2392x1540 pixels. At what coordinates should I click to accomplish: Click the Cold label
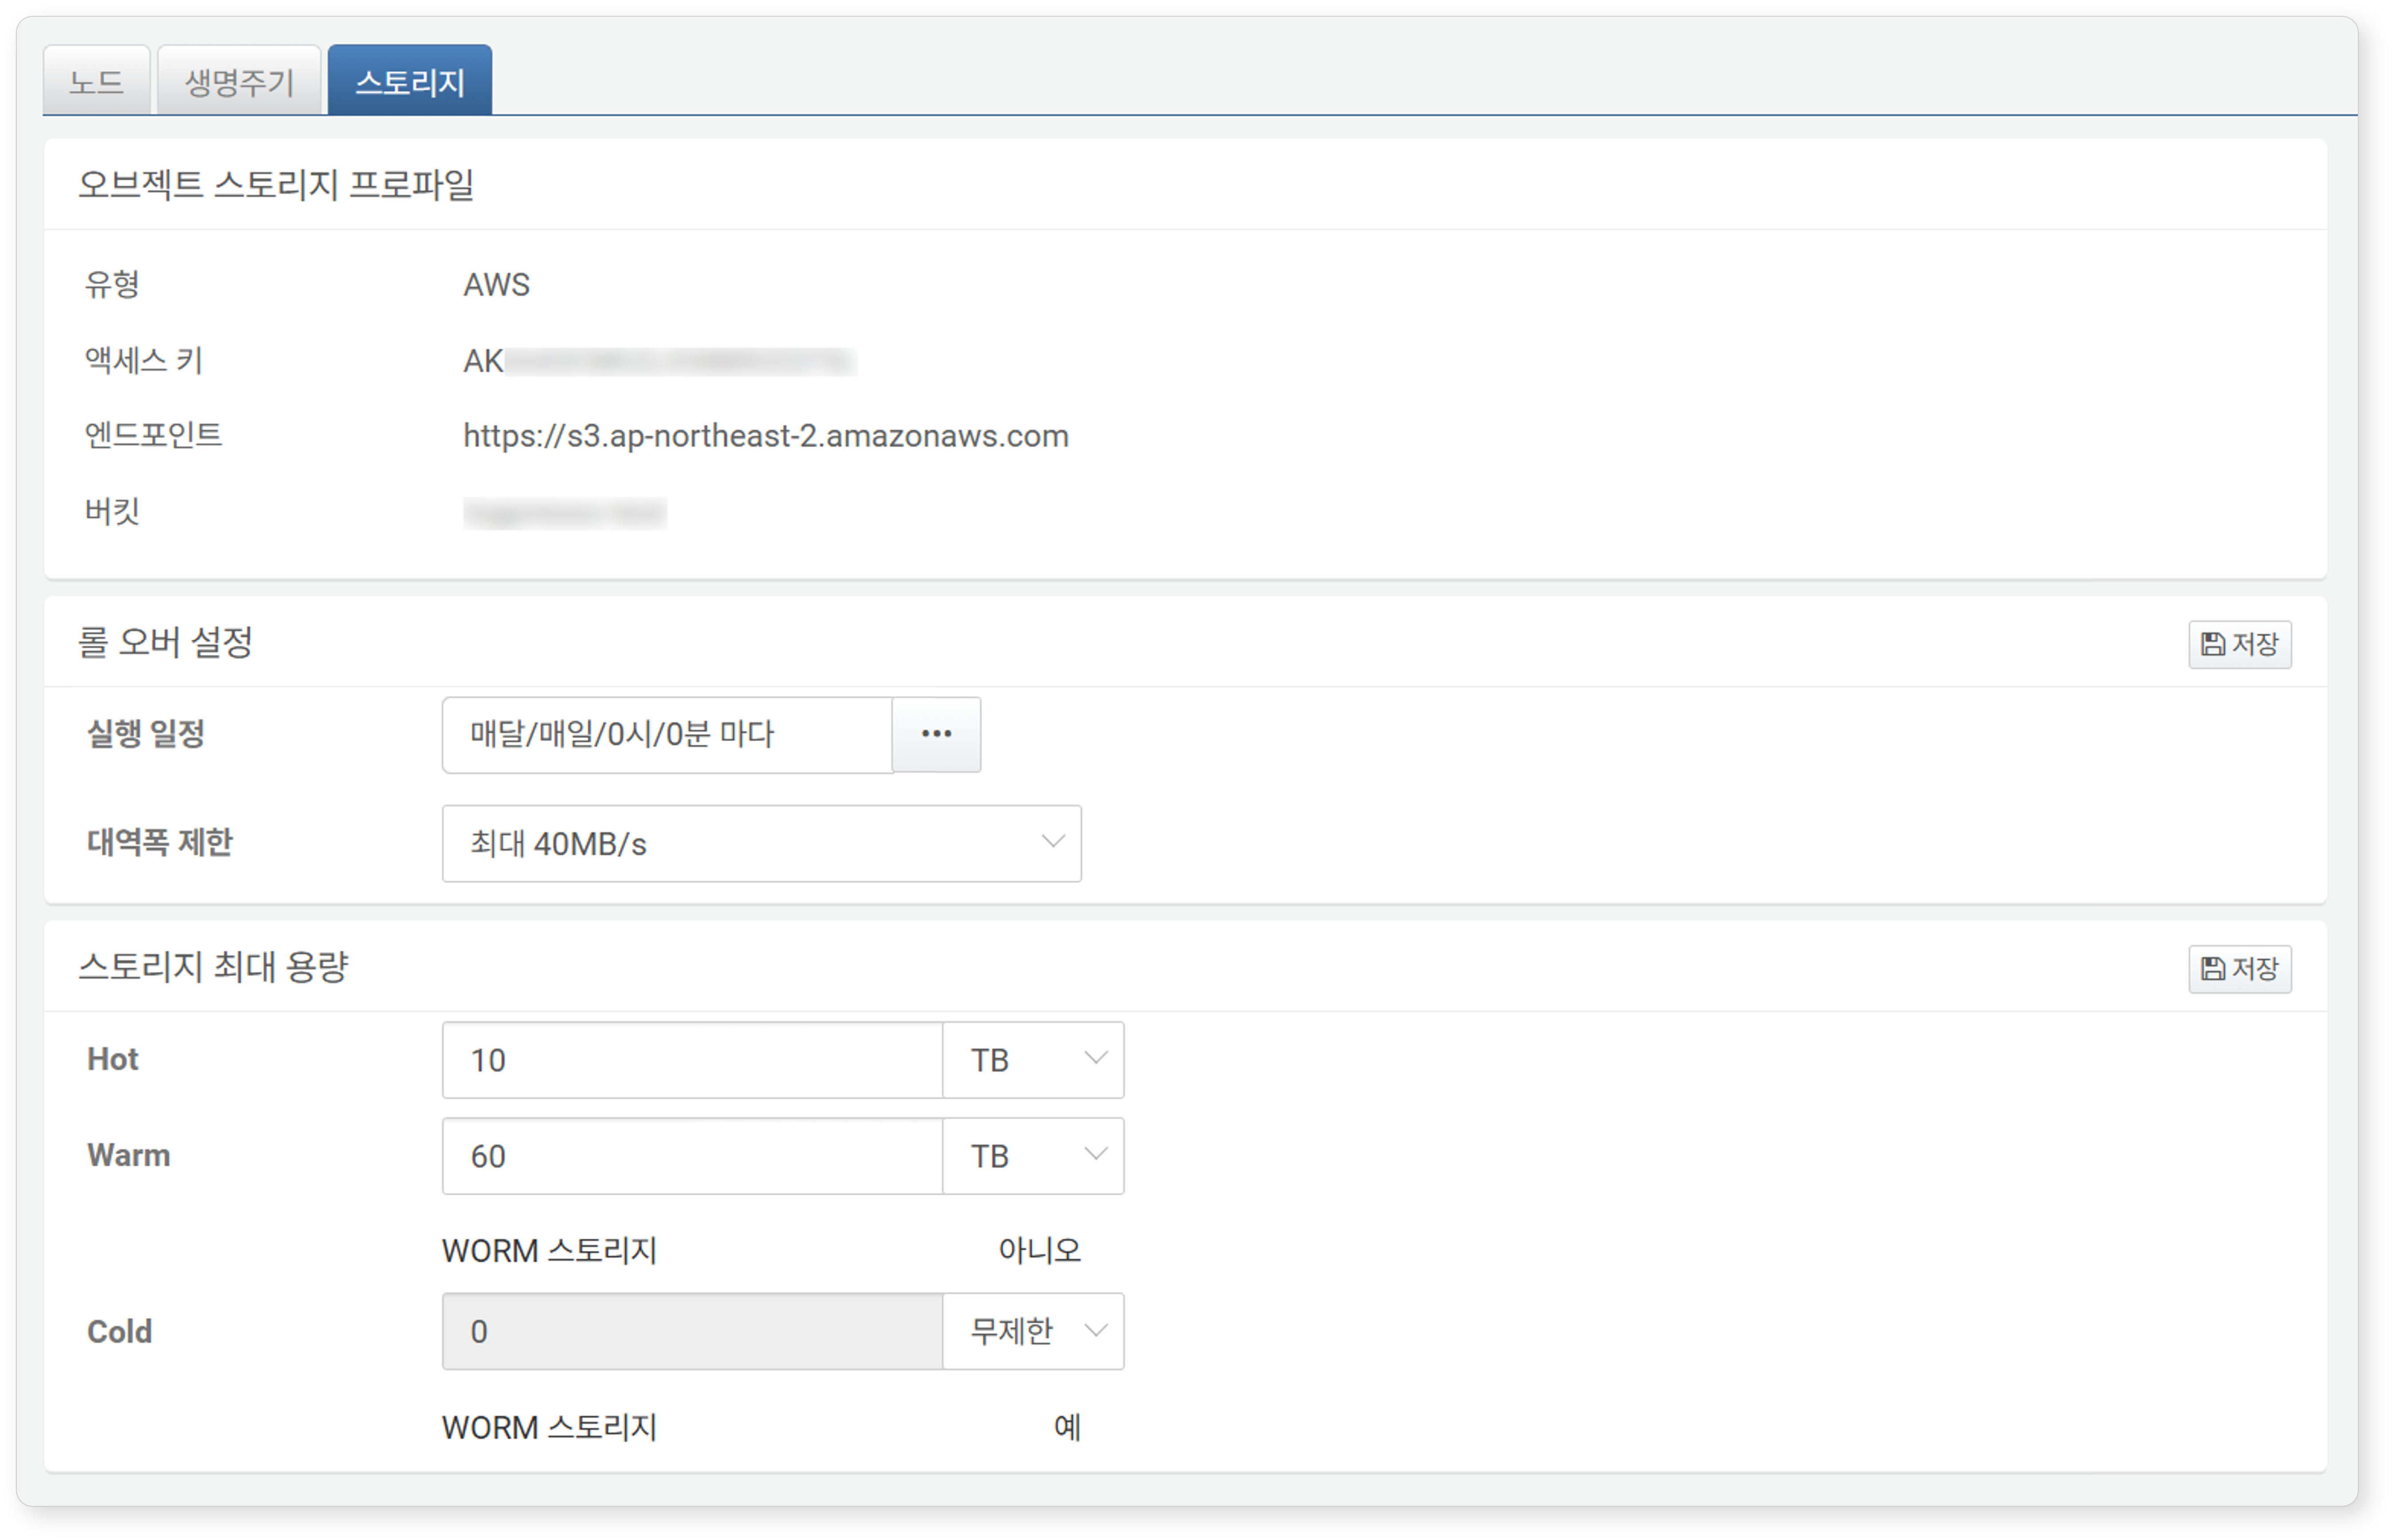[120, 1332]
